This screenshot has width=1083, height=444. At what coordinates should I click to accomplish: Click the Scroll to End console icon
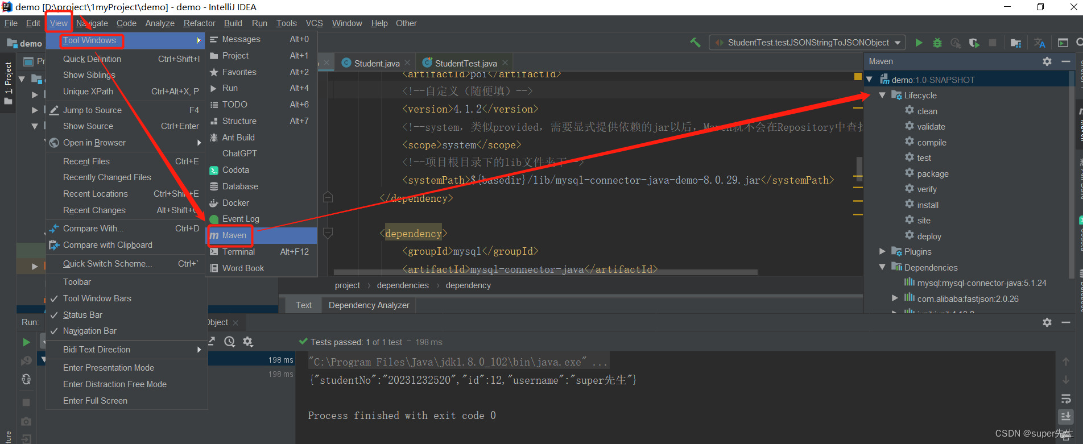(x=1066, y=417)
